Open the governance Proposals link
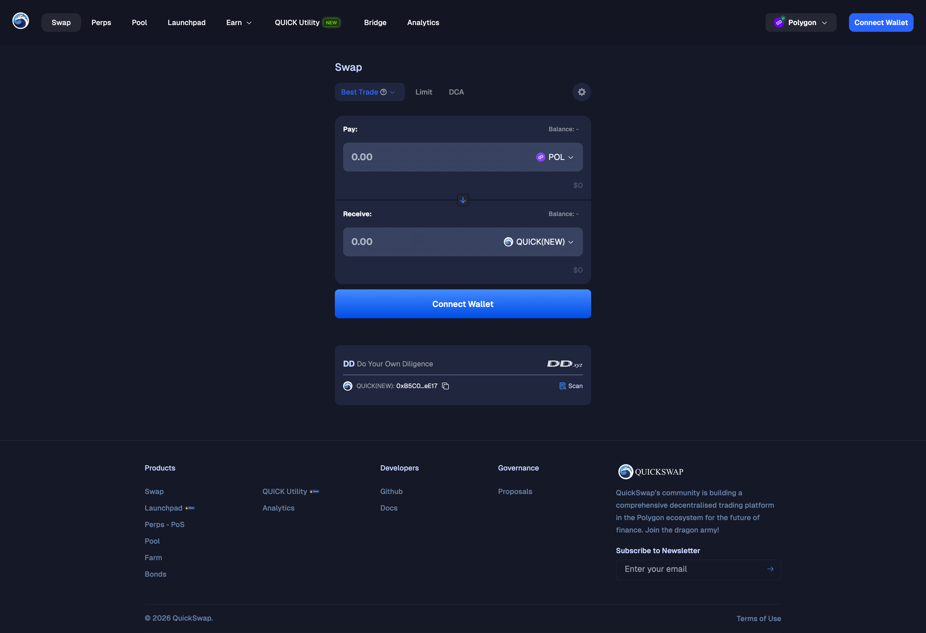 tap(515, 492)
